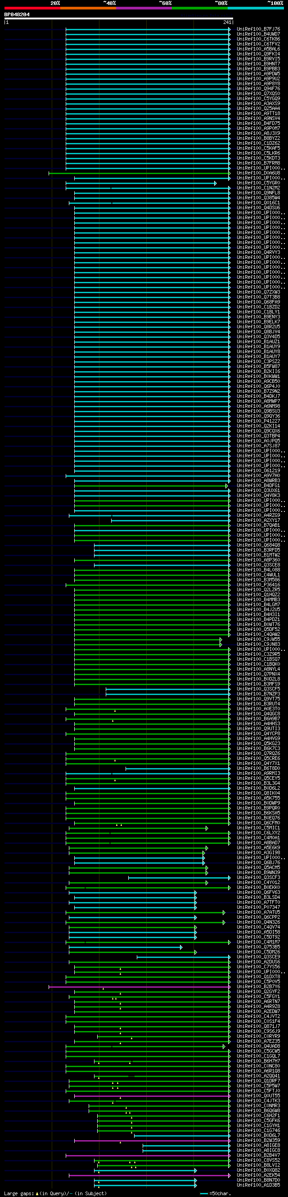The height and width of the screenshot is (1197, 288).
Task: Click the UniRef100_Q3UX61 entry
Action: point(258,490)
